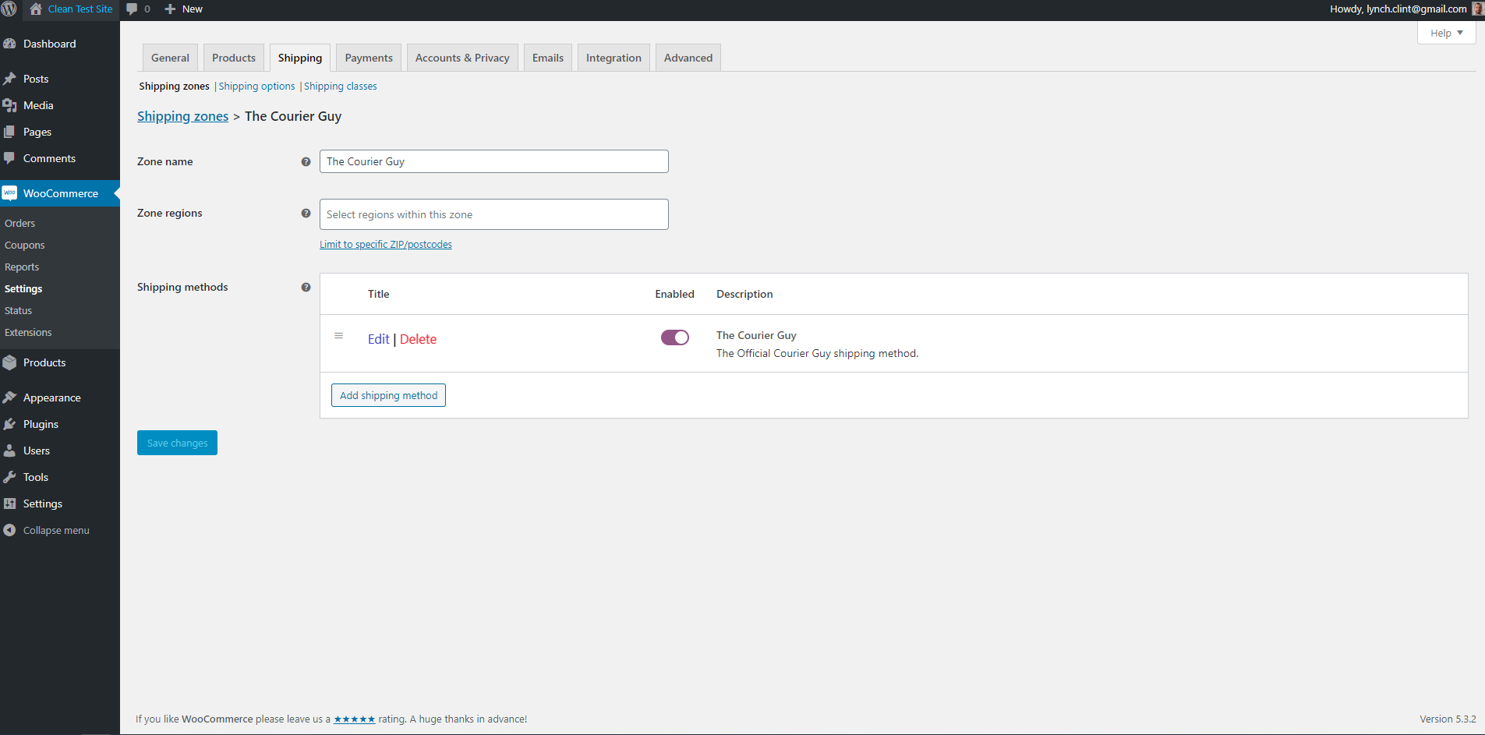This screenshot has width=1485, height=735.
Task: Click the New plus item in admin bar
Action: click(x=184, y=9)
